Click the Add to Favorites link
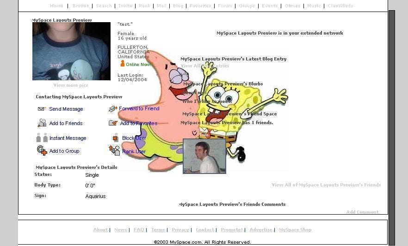The width and height of the screenshot is (408, 246). click(139, 123)
